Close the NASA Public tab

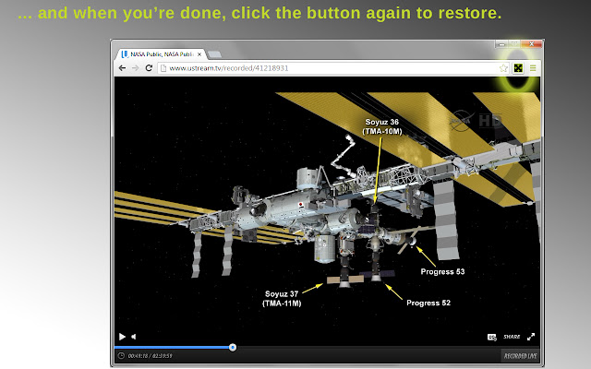[x=199, y=54]
